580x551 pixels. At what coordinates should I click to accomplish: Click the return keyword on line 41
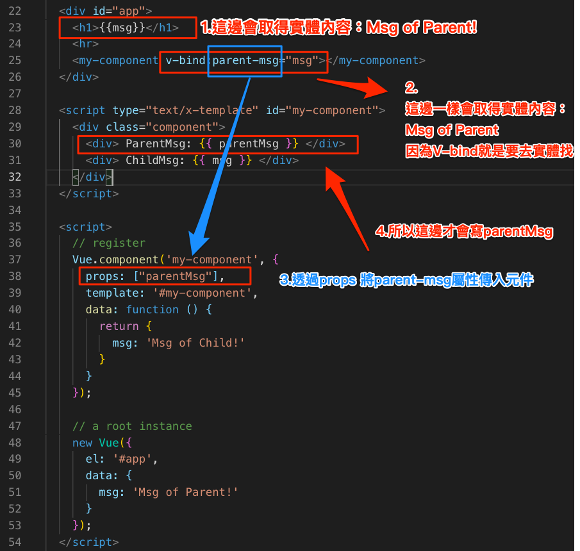[119, 326]
